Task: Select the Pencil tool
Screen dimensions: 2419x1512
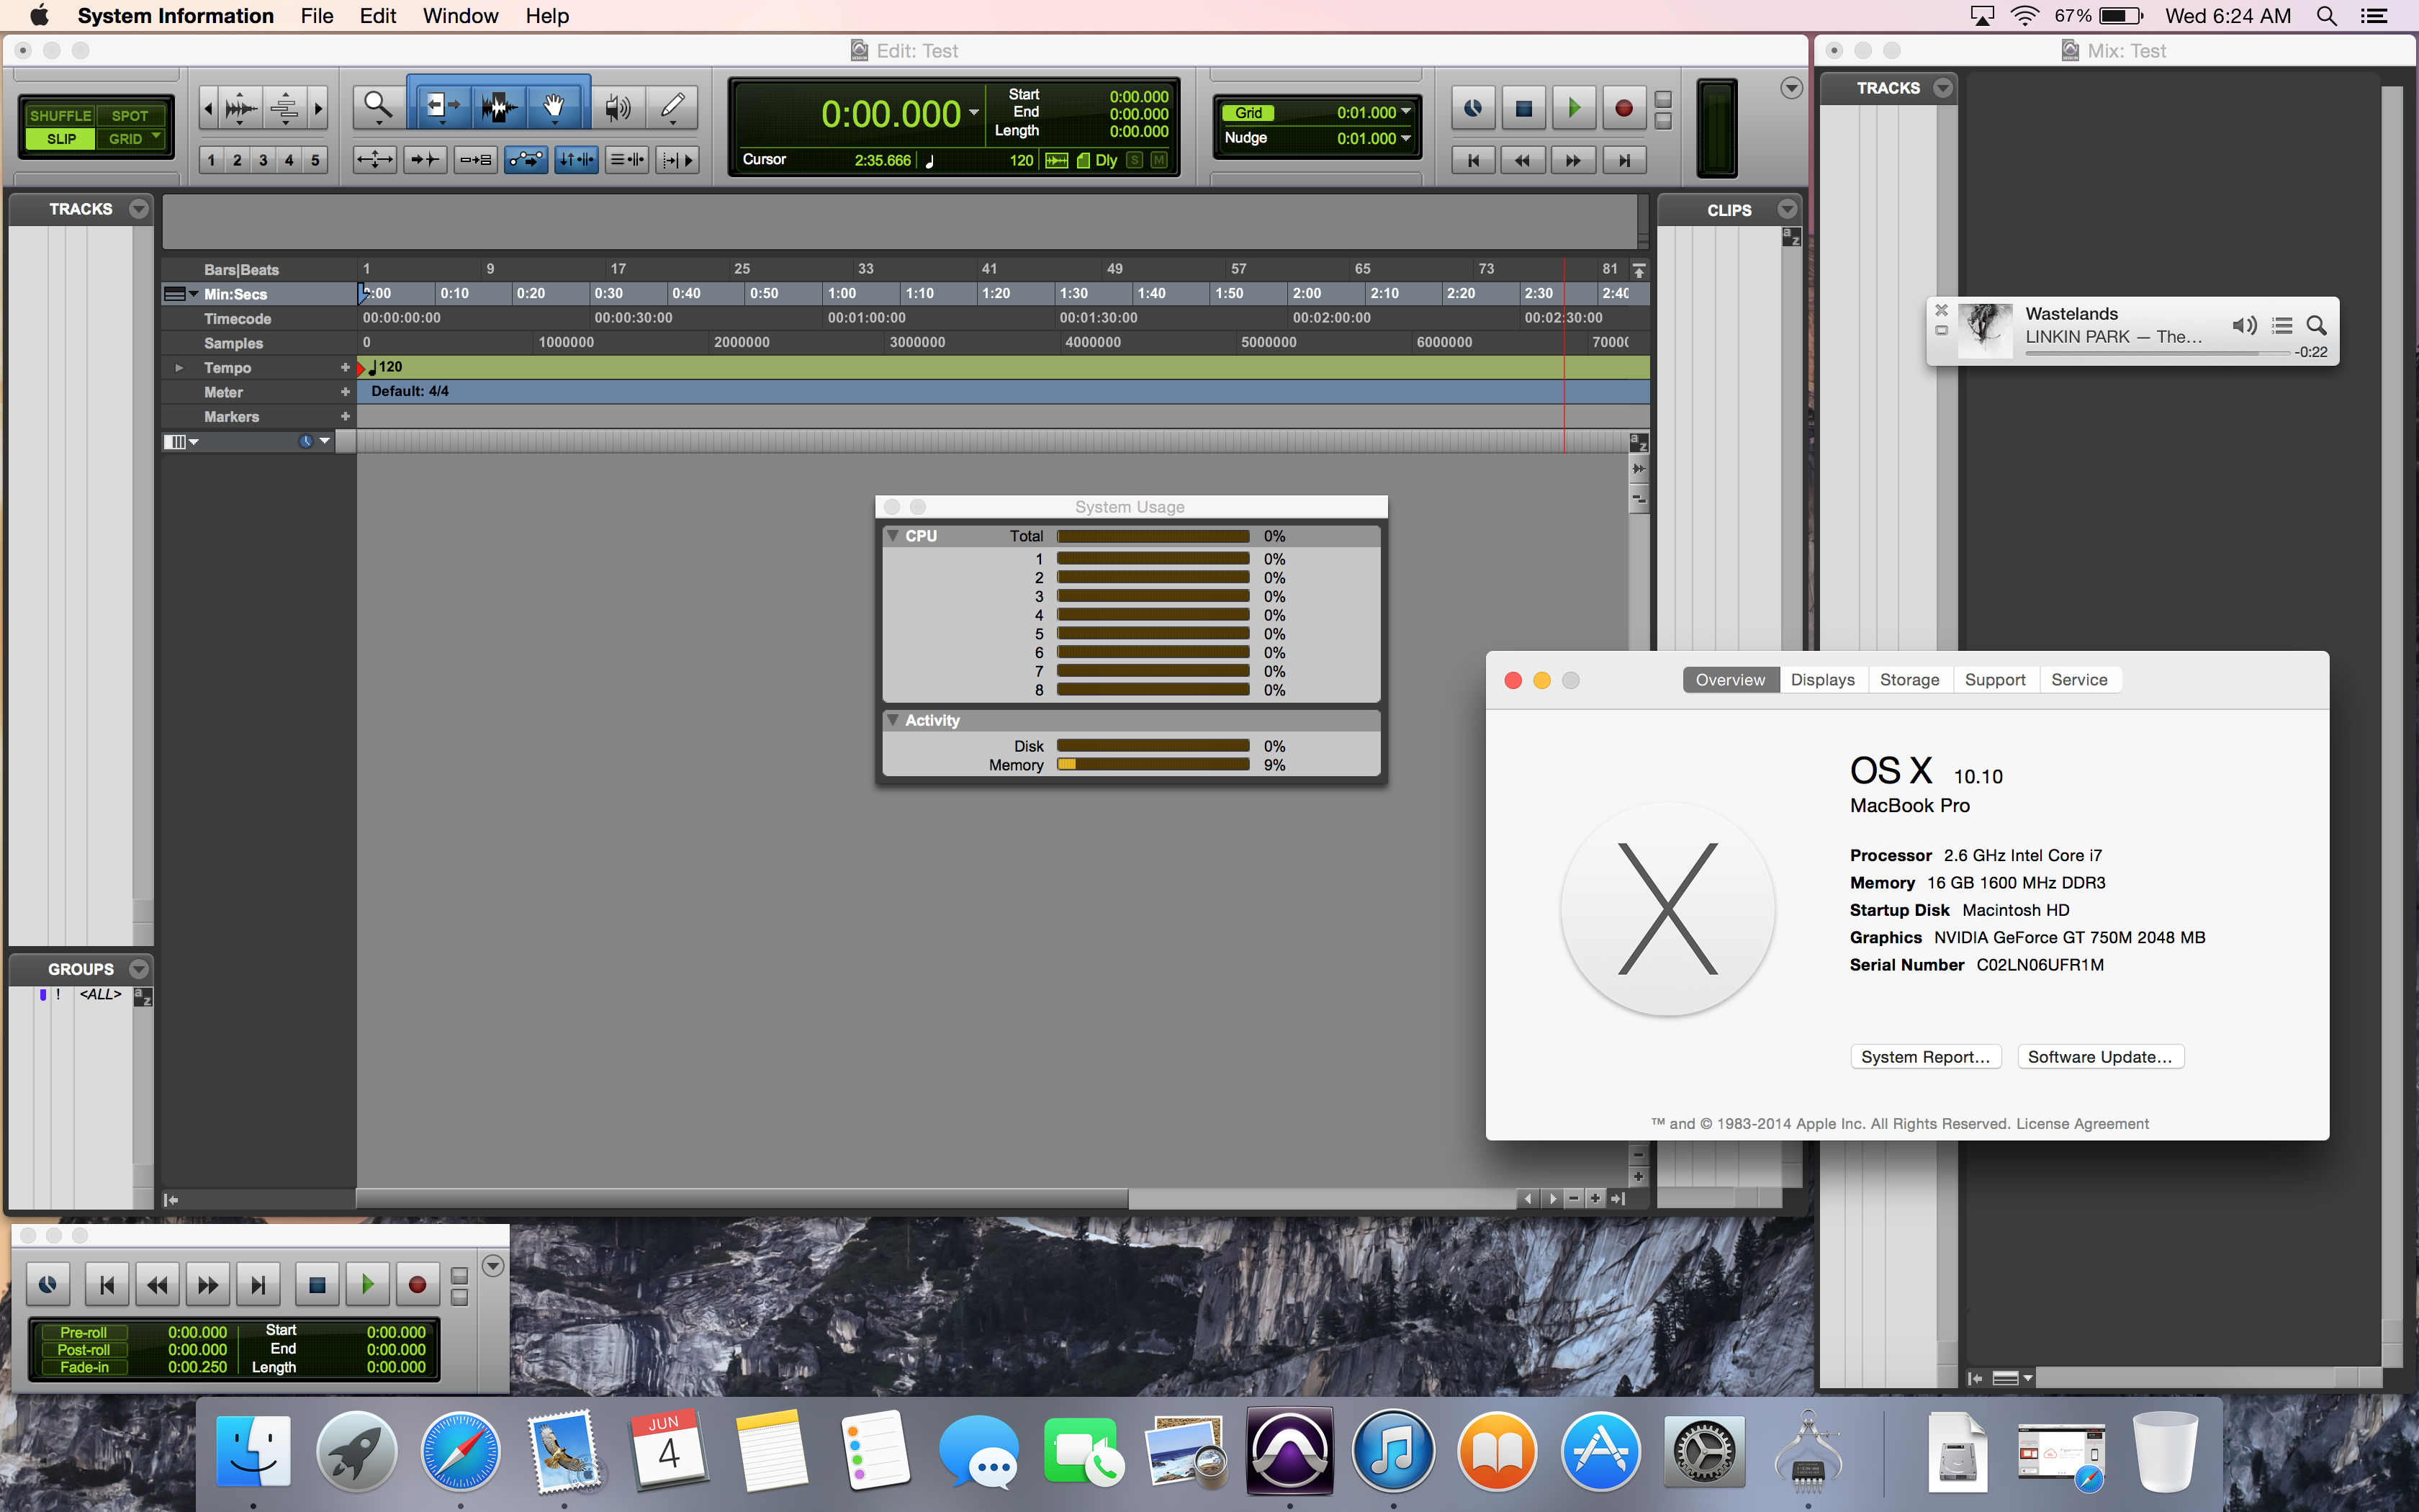Action: click(x=672, y=106)
